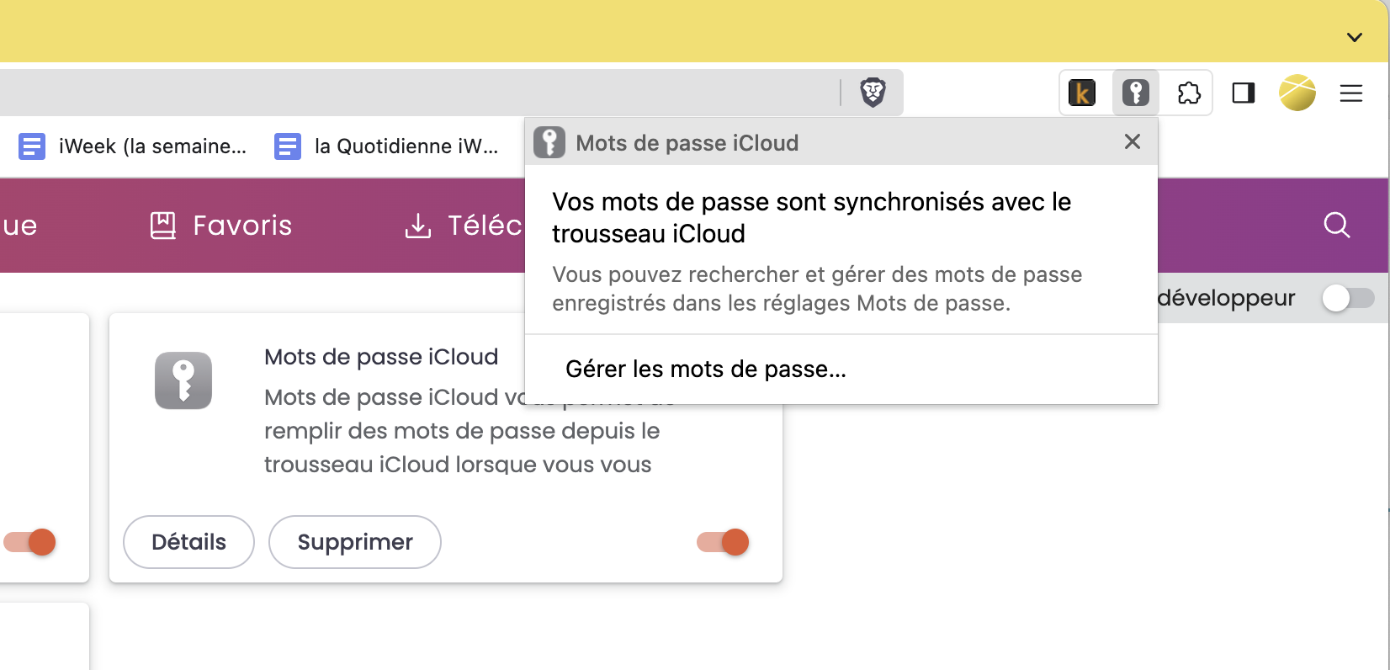Open la Quotidienne iW… bookmark

387,146
